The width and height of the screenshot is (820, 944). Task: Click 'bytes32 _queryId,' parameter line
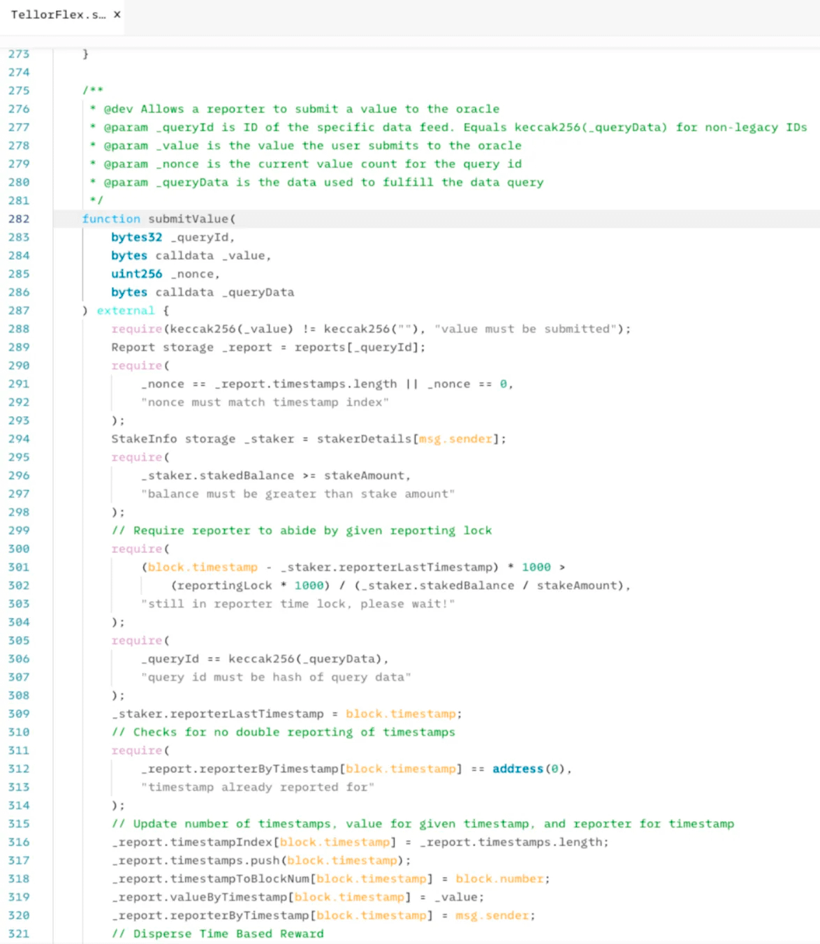(173, 237)
